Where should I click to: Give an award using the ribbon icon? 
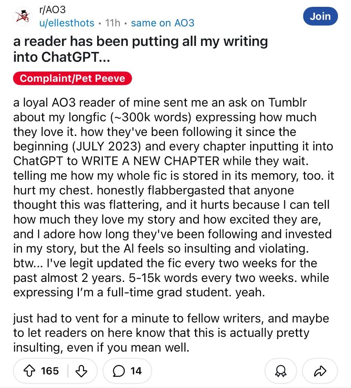280,371
